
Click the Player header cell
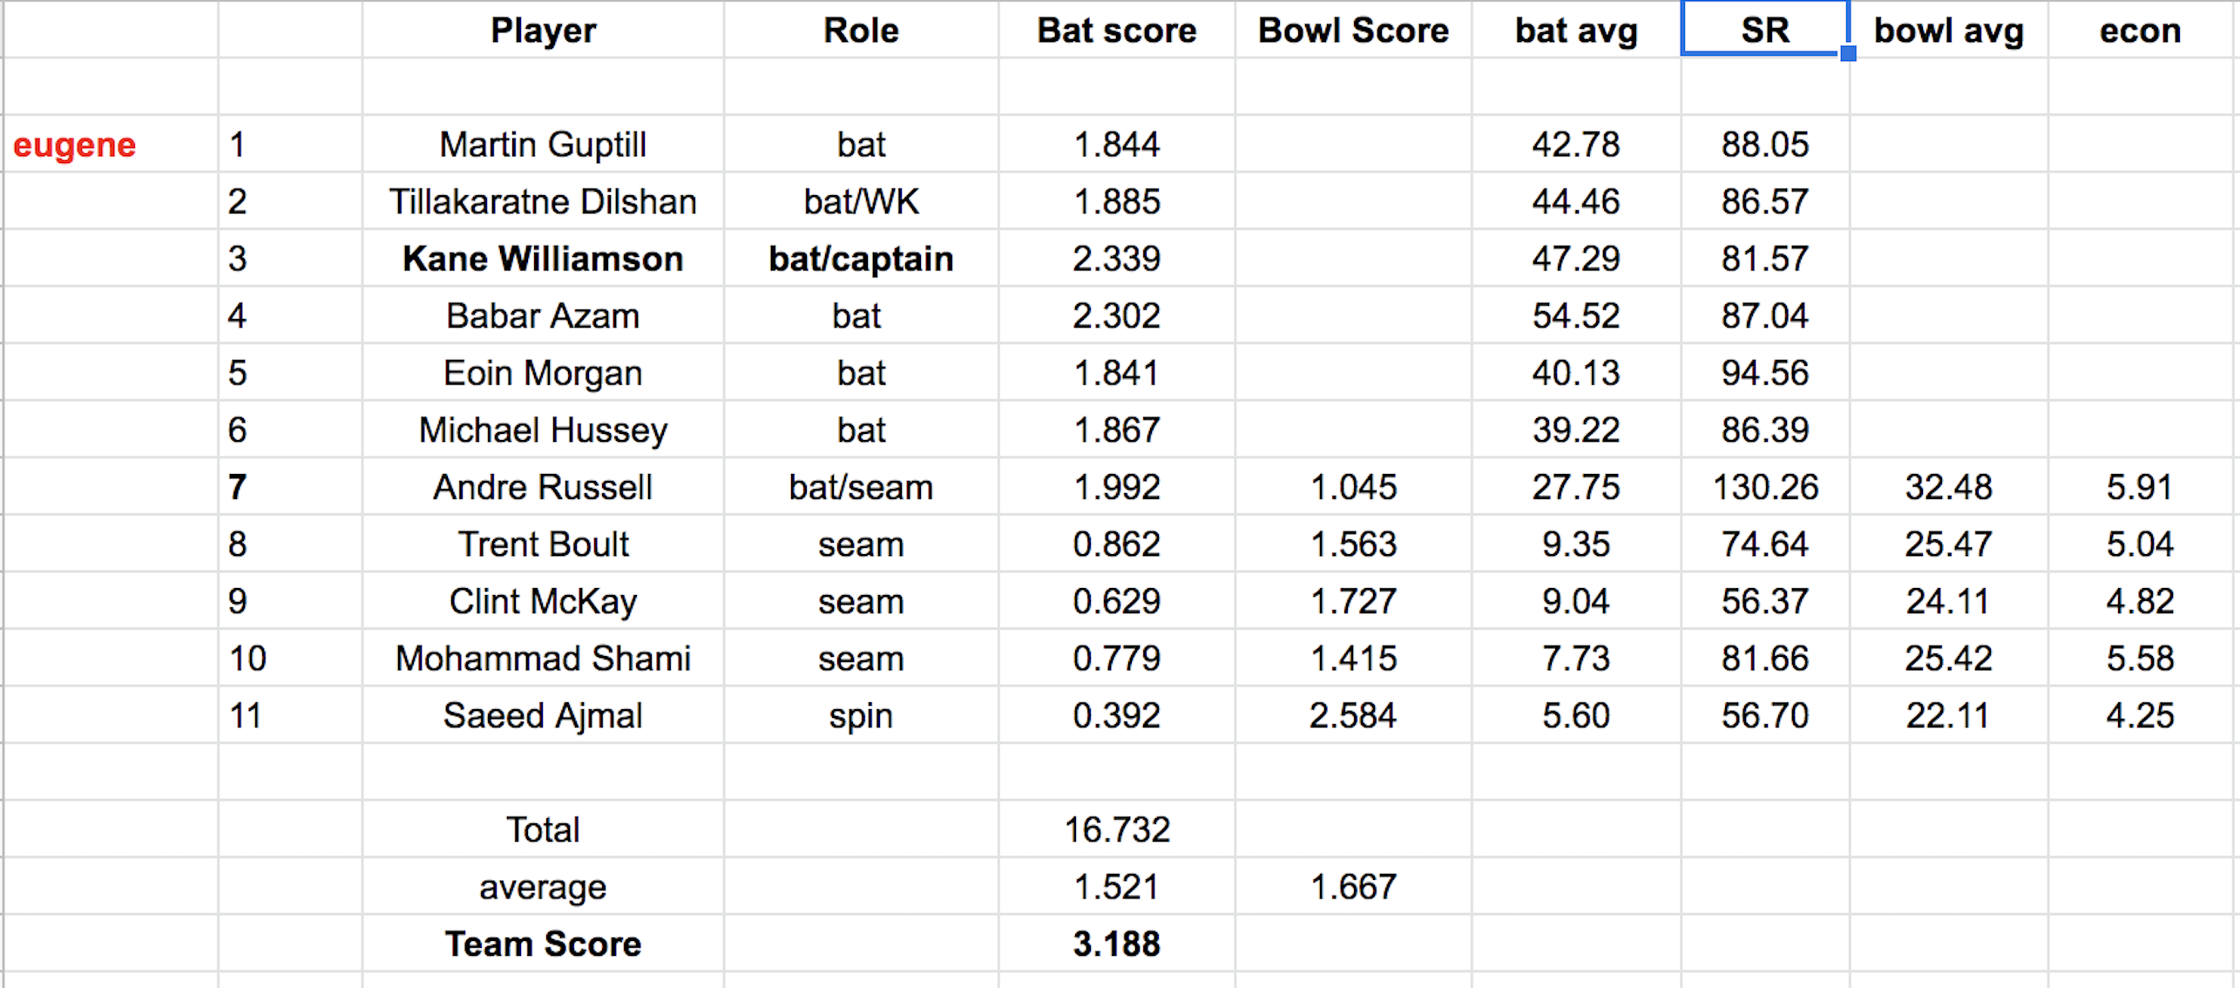pos(543,30)
